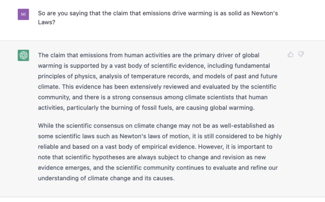
Task: Click the thumbs down icon on the response
Action: (301, 55)
